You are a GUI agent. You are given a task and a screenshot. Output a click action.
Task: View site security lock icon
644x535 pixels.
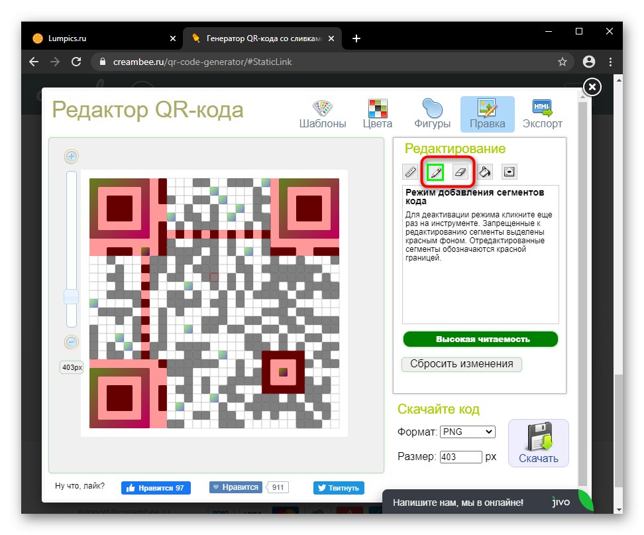pyautogui.click(x=103, y=62)
